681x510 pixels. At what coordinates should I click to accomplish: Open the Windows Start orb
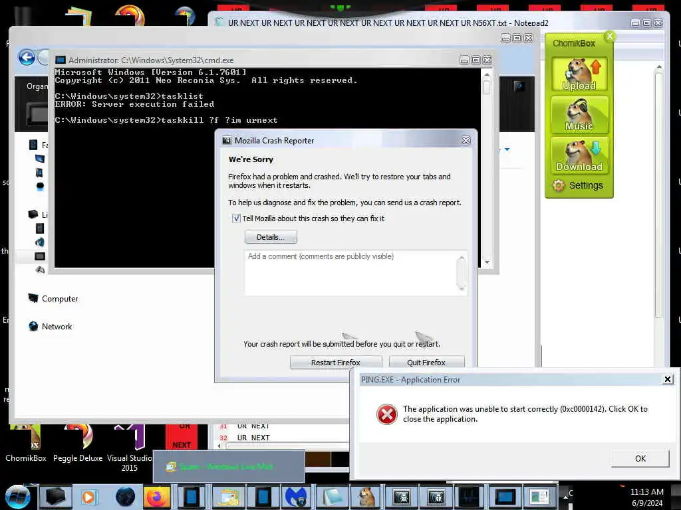pos(17,496)
